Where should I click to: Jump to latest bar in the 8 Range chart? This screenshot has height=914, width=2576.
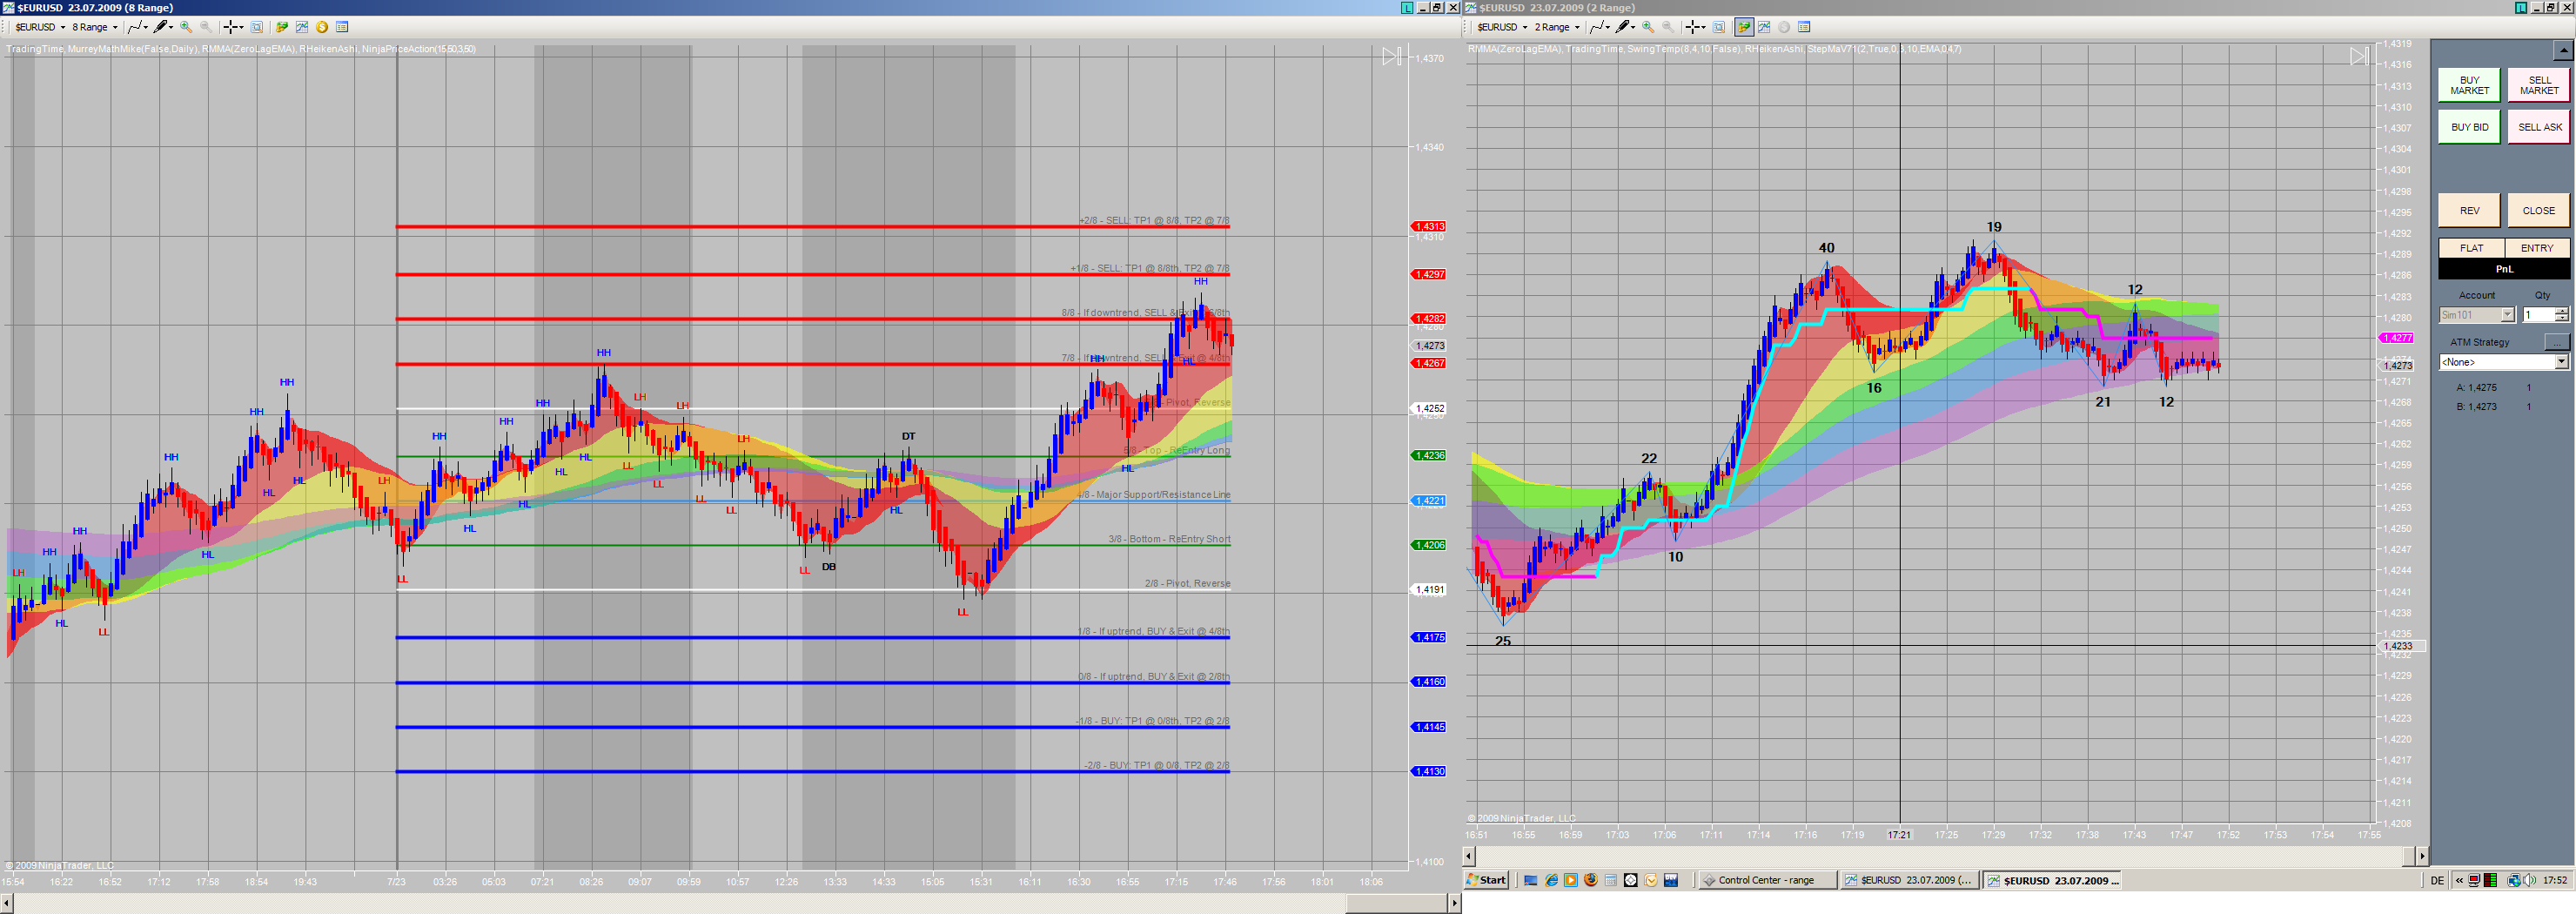click(1392, 57)
